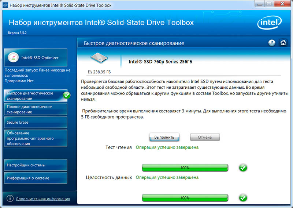Click the Последний запуск status text
This screenshot has height=208, width=293.
click(x=37, y=73)
